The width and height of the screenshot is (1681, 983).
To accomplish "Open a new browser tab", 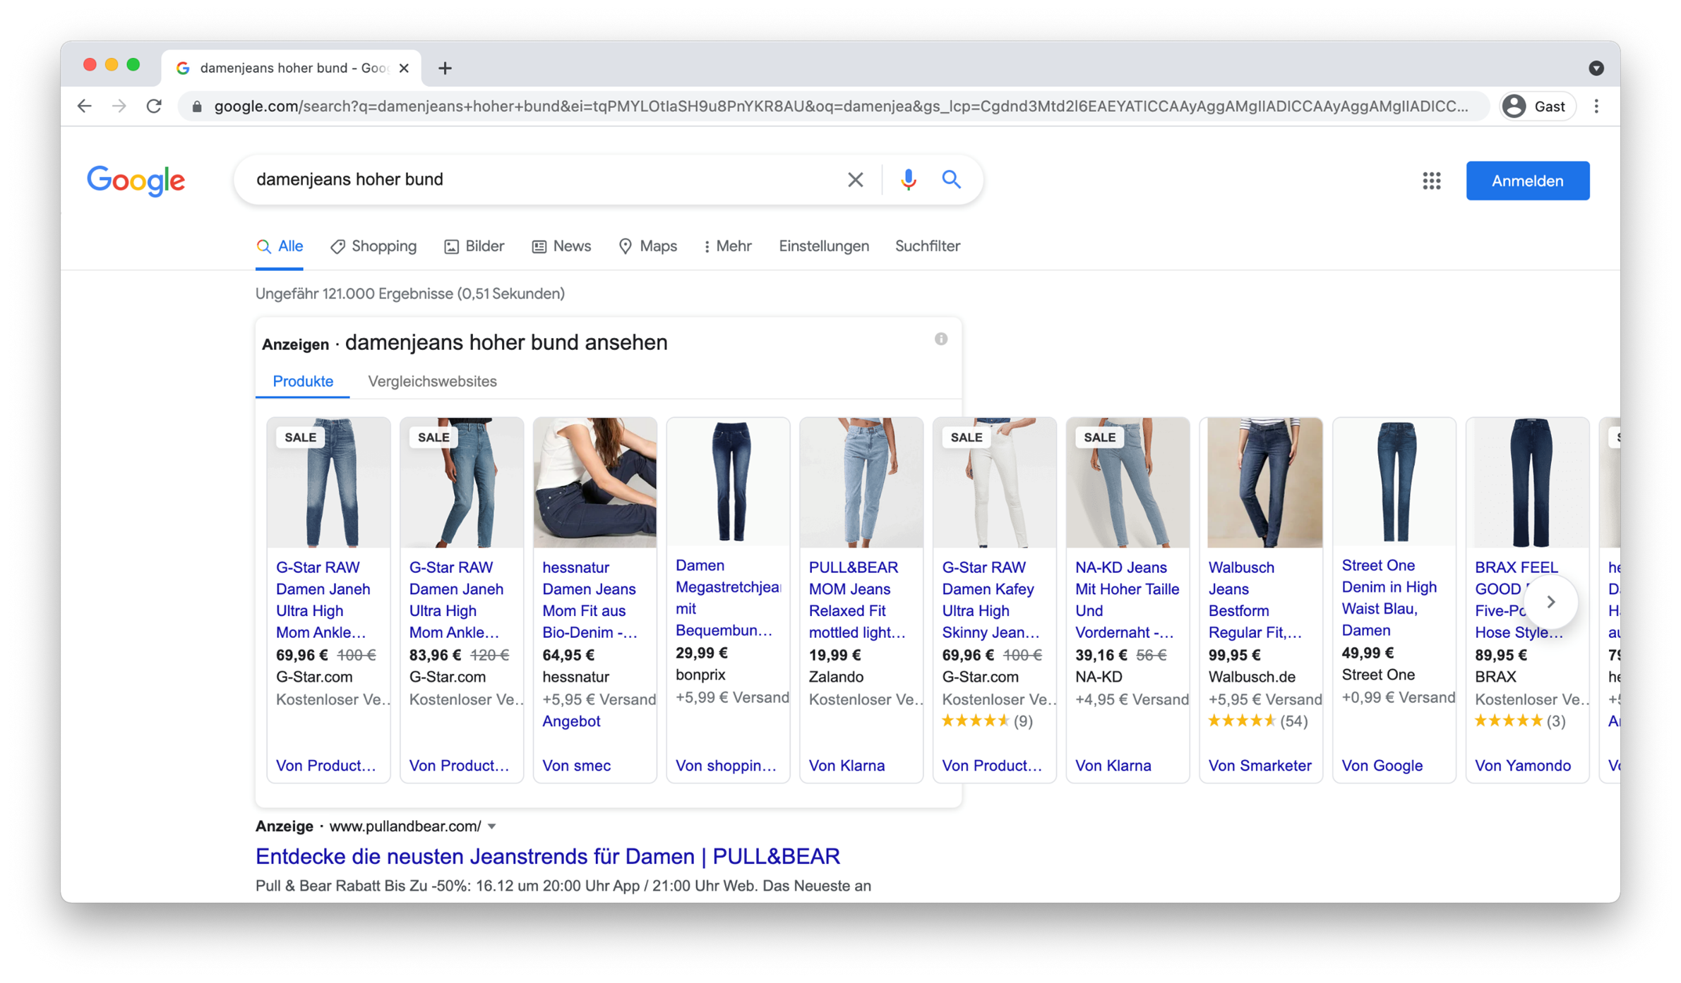I will pyautogui.click(x=445, y=68).
